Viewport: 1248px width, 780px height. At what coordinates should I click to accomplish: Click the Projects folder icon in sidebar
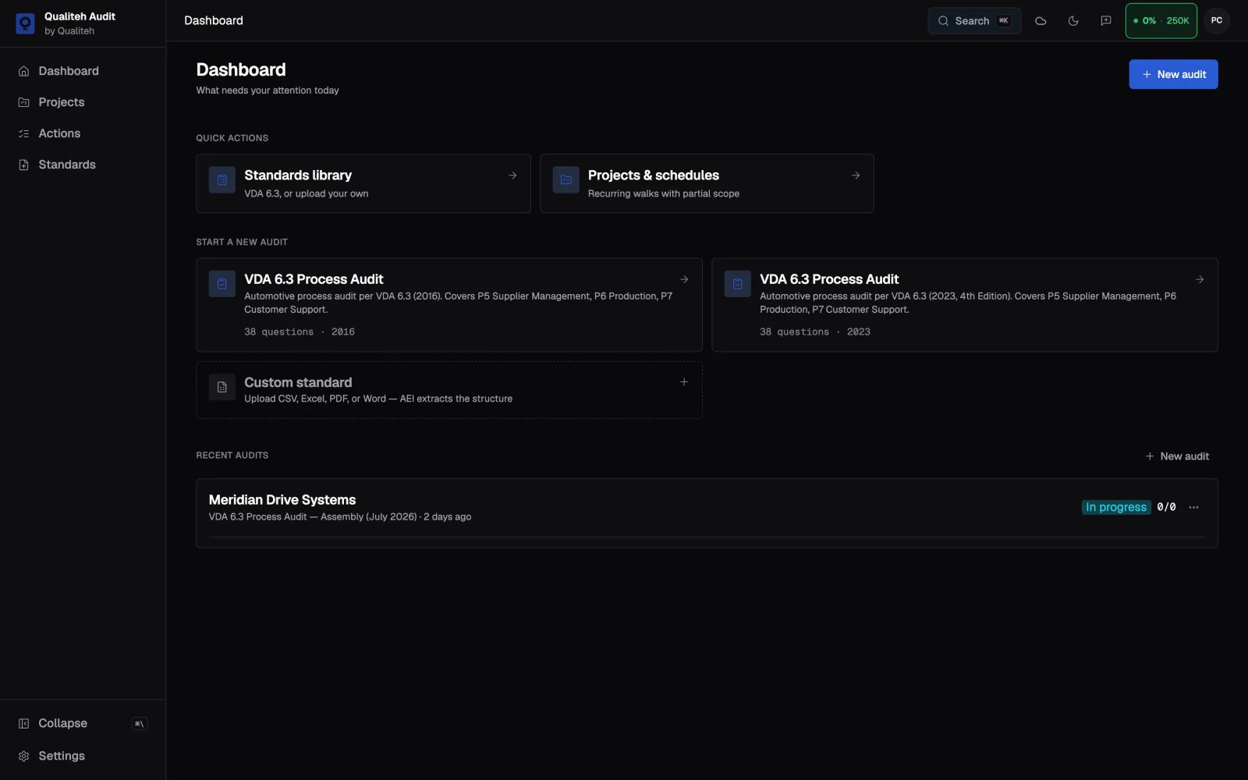click(23, 102)
